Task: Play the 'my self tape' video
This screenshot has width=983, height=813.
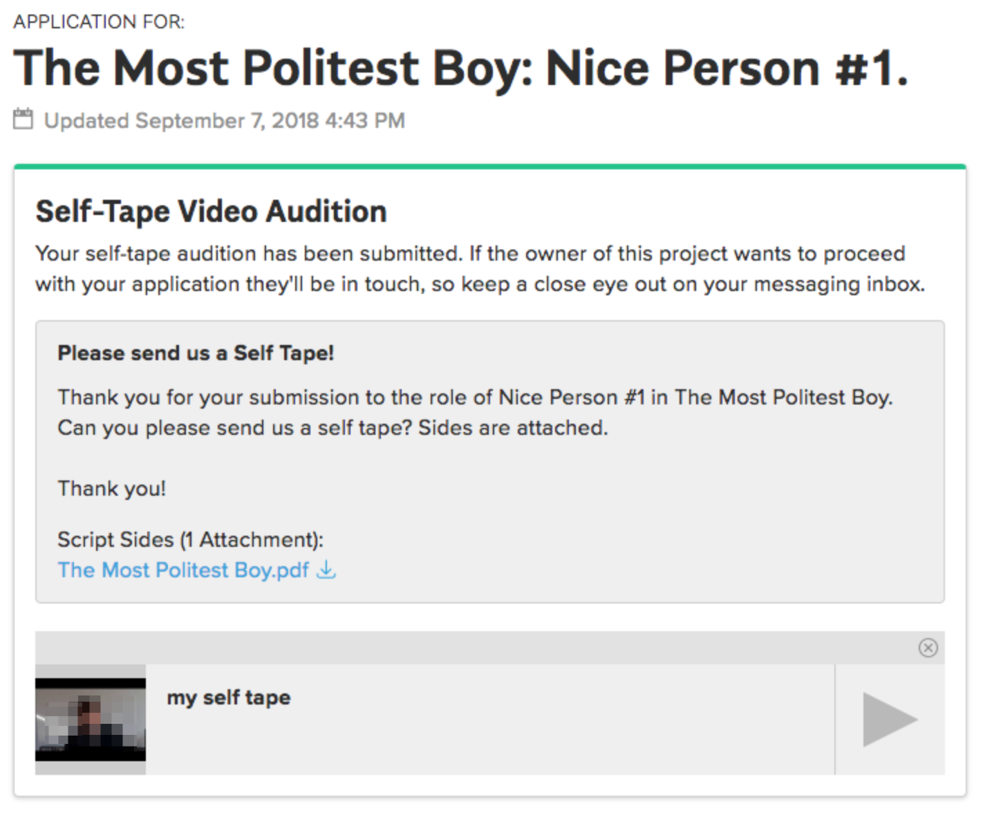Action: [890, 720]
